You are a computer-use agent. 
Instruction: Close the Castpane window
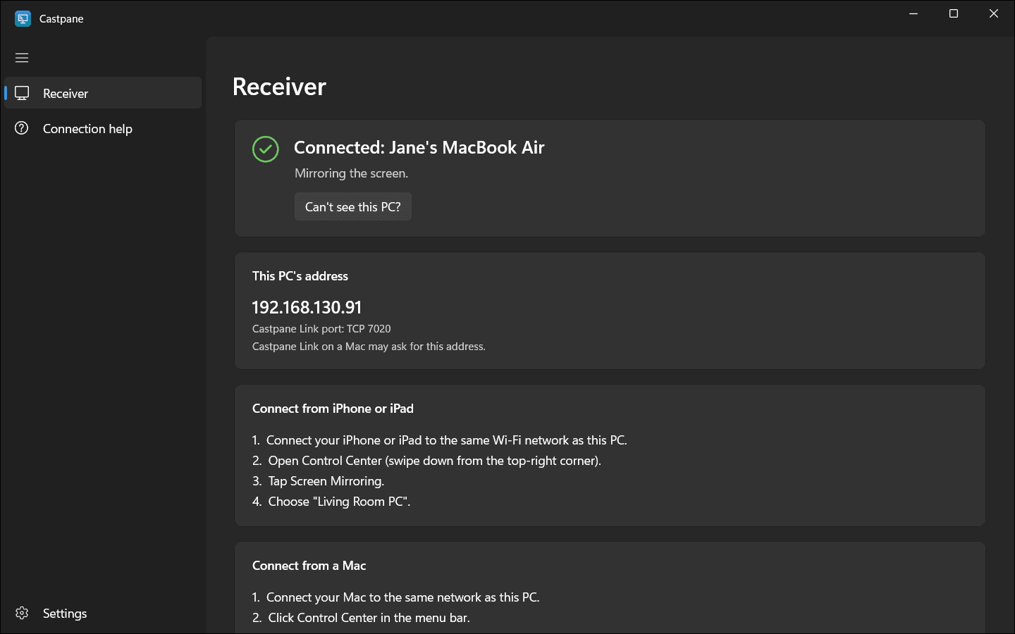point(994,14)
